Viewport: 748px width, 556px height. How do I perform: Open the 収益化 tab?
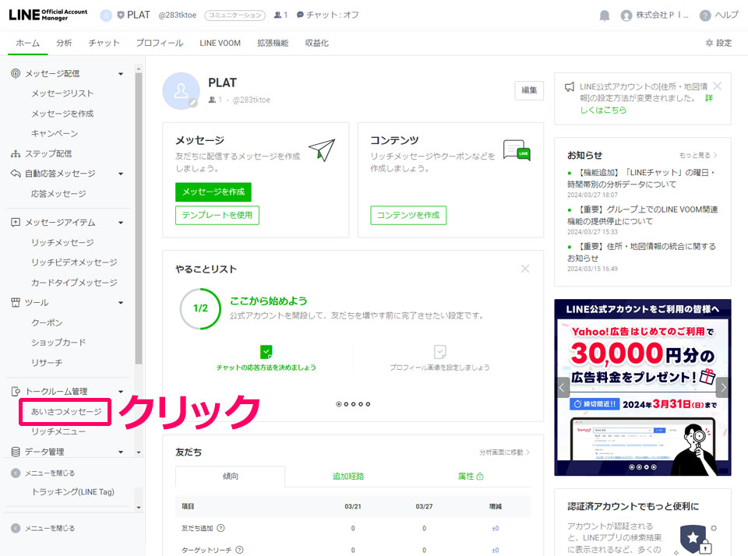click(x=317, y=43)
